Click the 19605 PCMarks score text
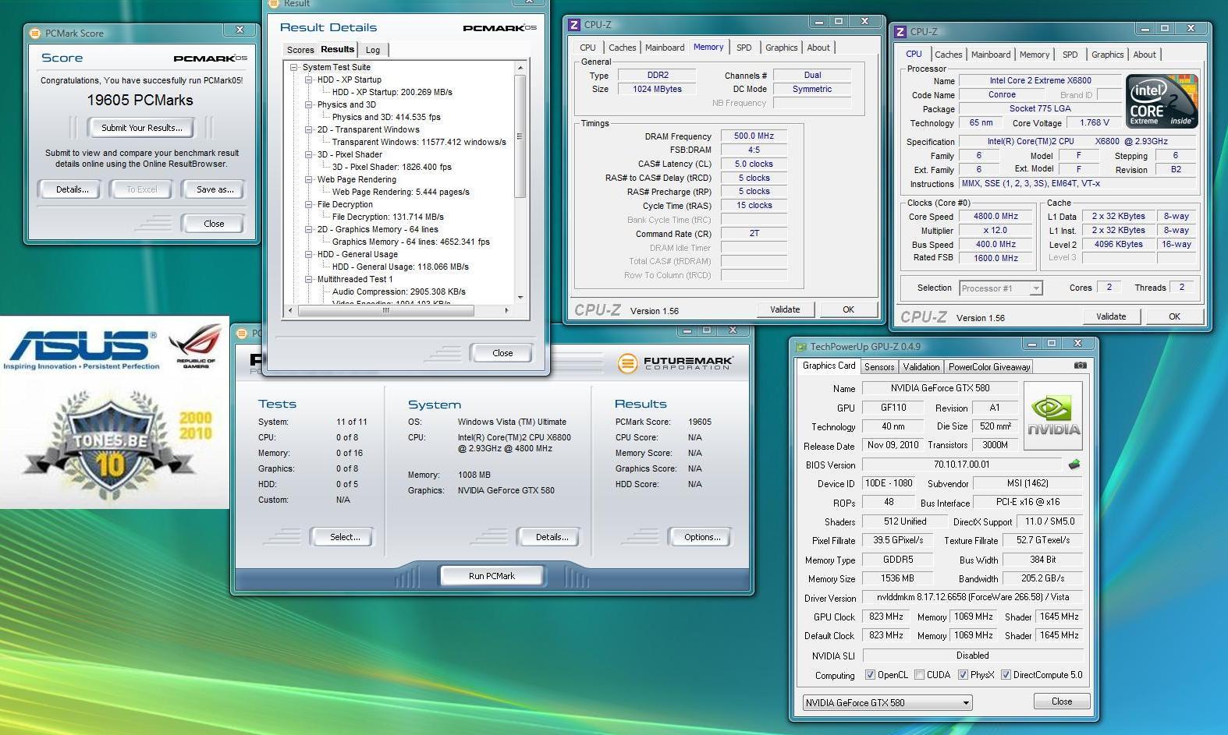1228x735 pixels. pos(140,100)
